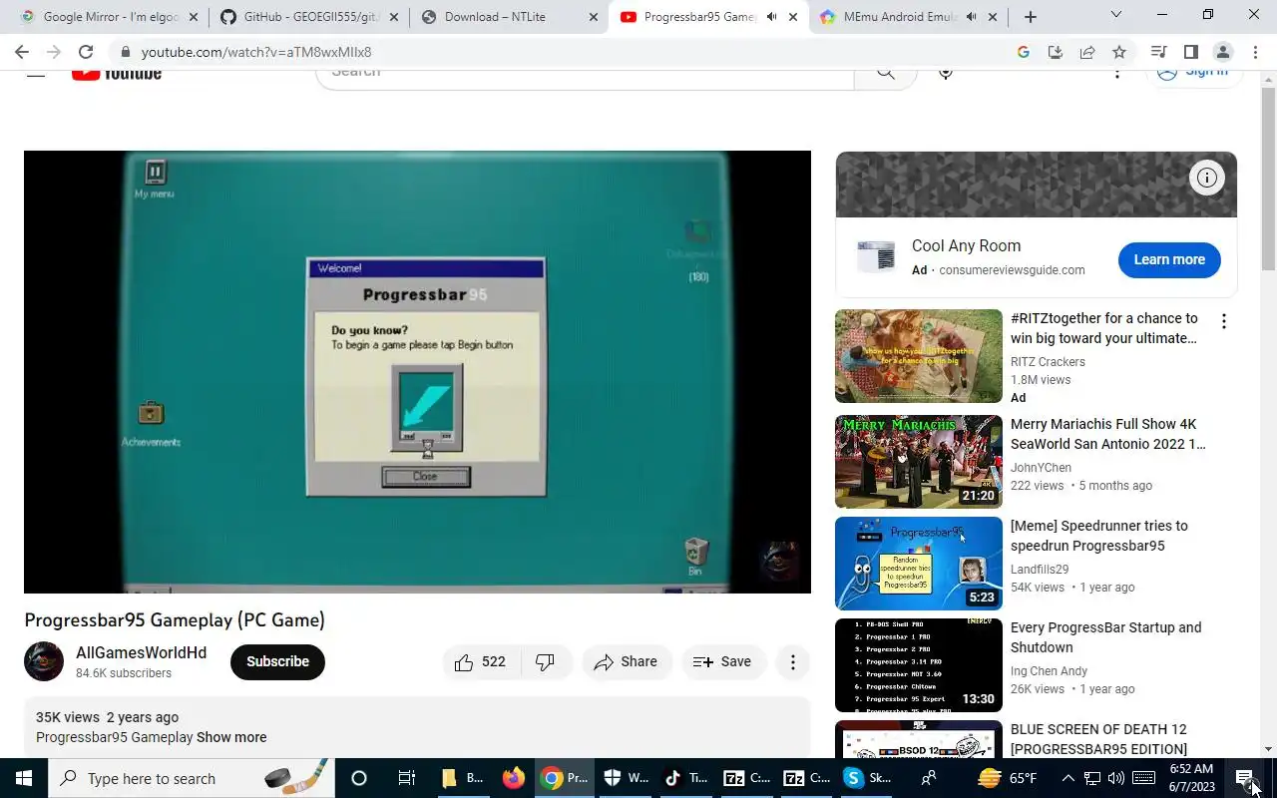This screenshot has width=1277, height=798.
Task: Open Cortana circle in taskbar
Action: pyautogui.click(x=359, y=778)
